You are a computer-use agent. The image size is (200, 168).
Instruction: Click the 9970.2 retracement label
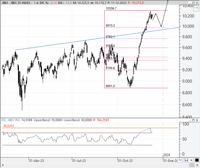pos(110,26)
